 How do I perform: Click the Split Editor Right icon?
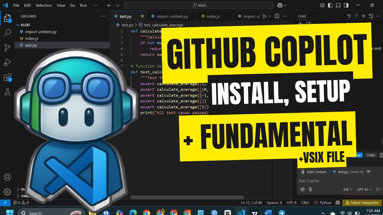tap(277, 16)
